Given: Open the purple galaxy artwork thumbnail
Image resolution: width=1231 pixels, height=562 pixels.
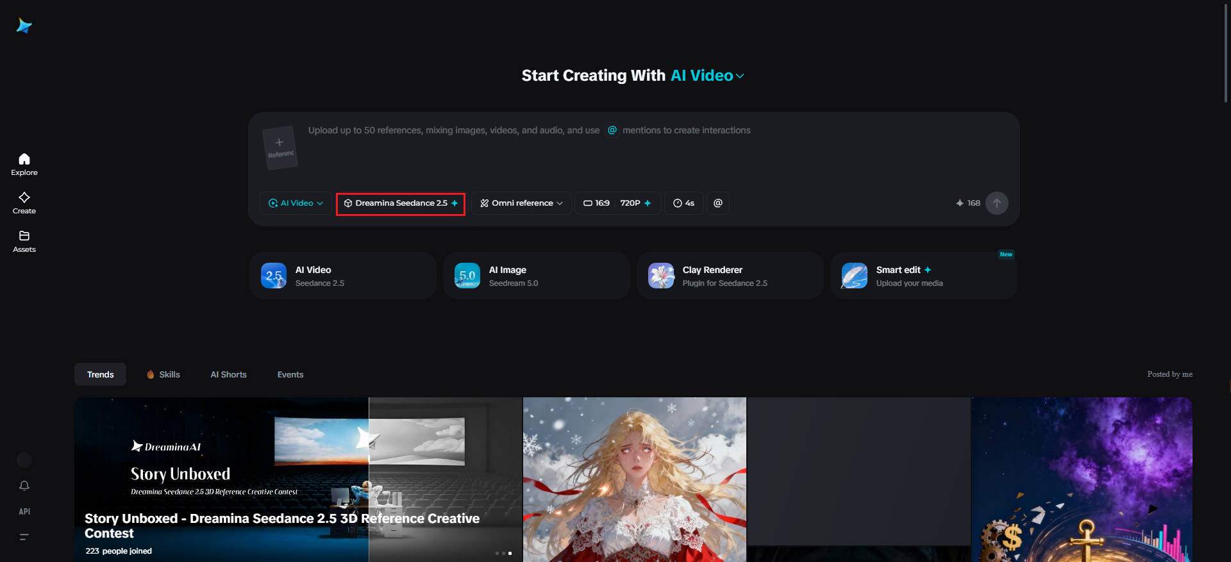Looking at the screenshot, I should (x=1082, y=479).
